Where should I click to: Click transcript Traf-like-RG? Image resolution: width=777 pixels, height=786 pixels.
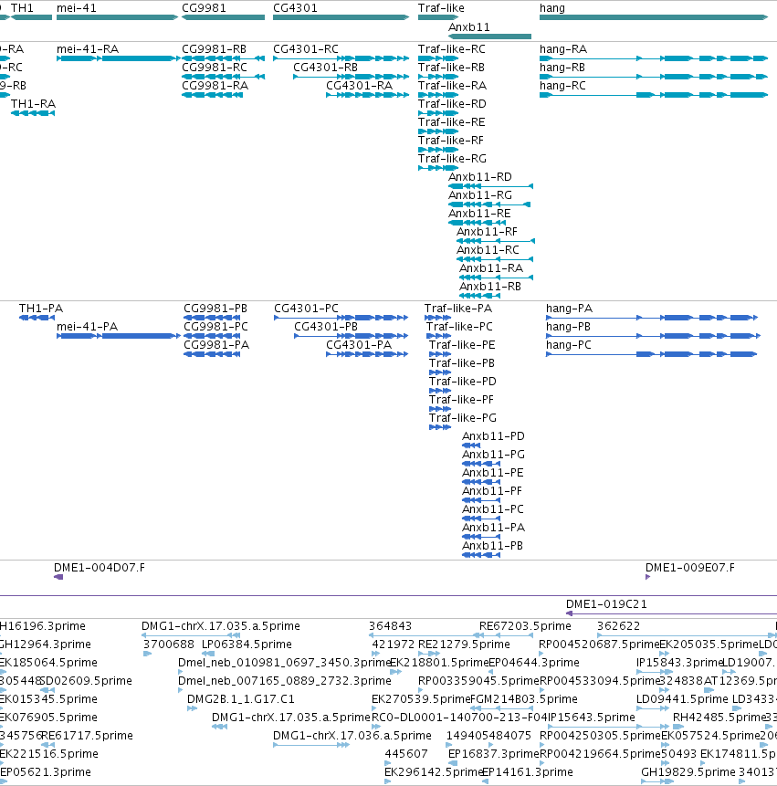tap(438, 168)
